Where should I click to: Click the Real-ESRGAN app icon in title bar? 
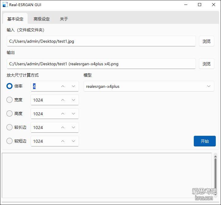click(x=5, y=5)
